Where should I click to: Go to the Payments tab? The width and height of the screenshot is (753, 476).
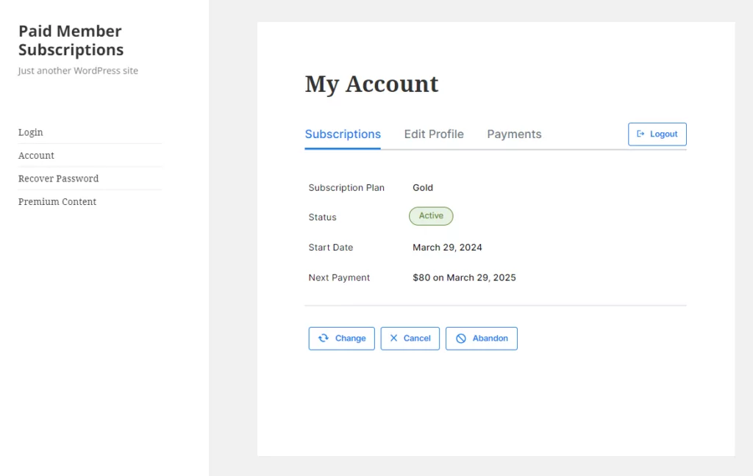(x=514, y=134)
